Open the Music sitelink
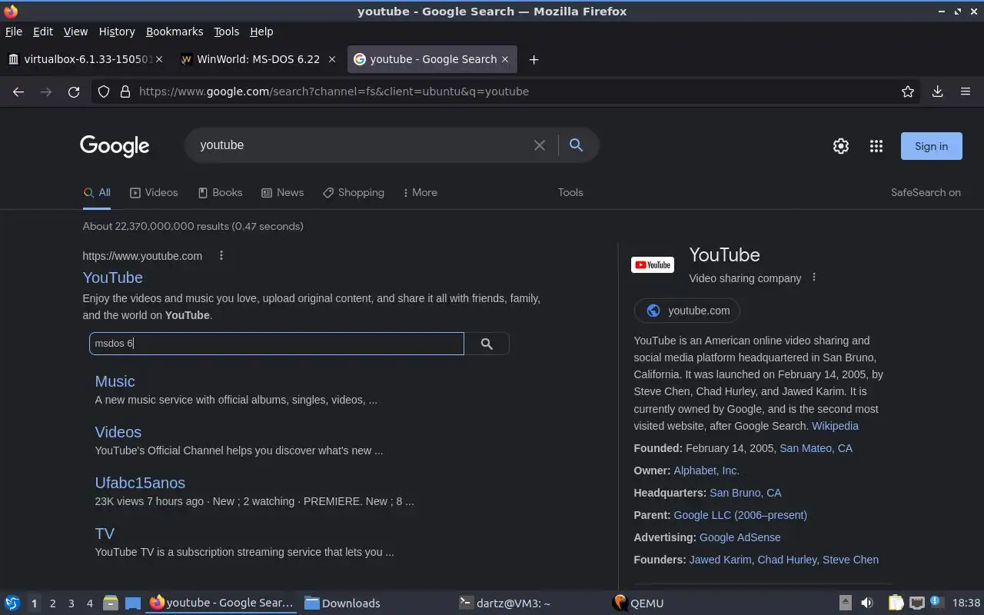This screenshot has height=615, width=984. click(115, 381)
